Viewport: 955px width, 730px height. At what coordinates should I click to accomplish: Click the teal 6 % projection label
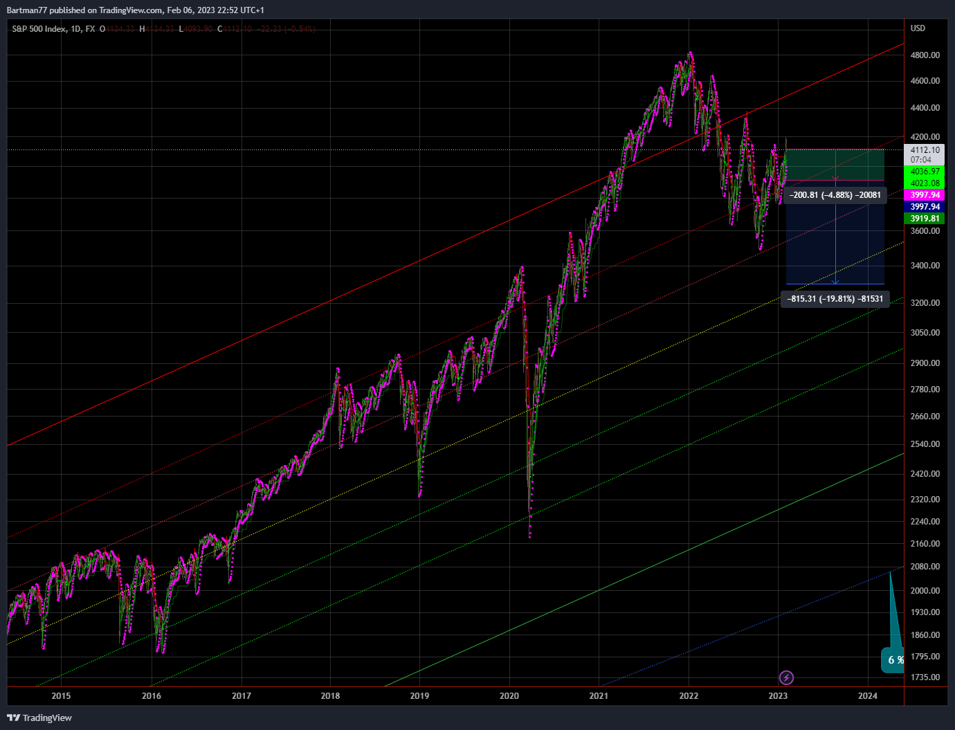tap(893, 660)
